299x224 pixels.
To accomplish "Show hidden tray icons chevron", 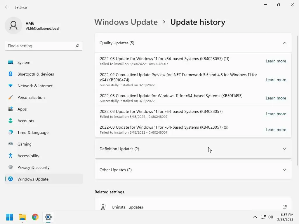I will click(255, 217).
